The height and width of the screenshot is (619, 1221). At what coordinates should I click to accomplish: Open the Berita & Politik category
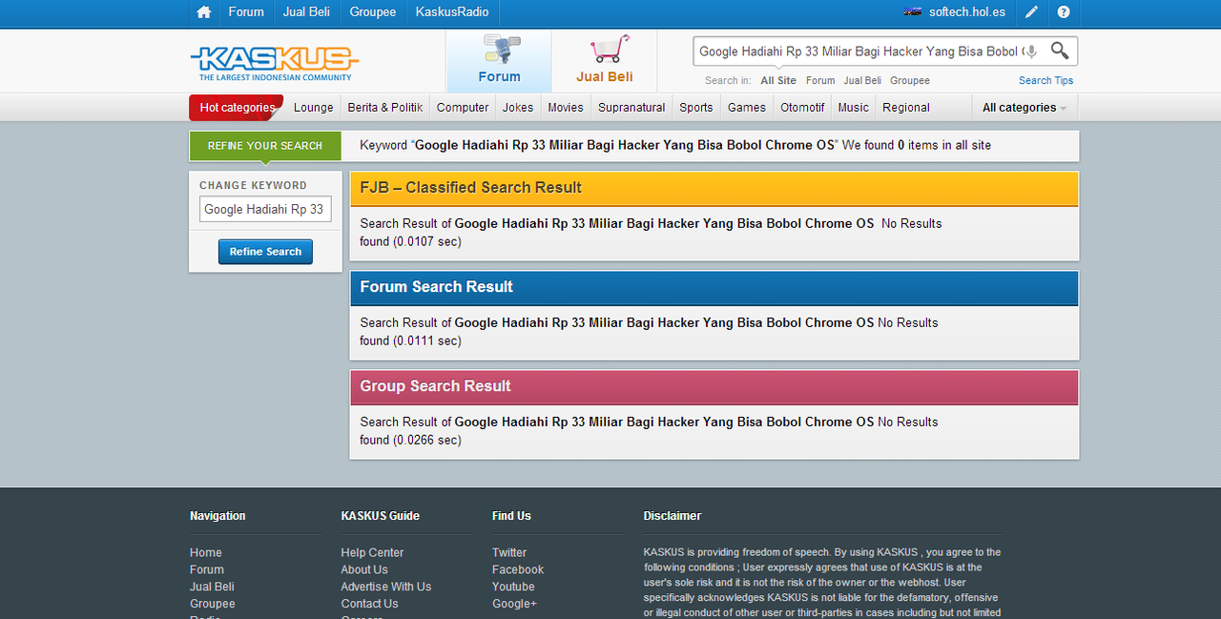385,108
